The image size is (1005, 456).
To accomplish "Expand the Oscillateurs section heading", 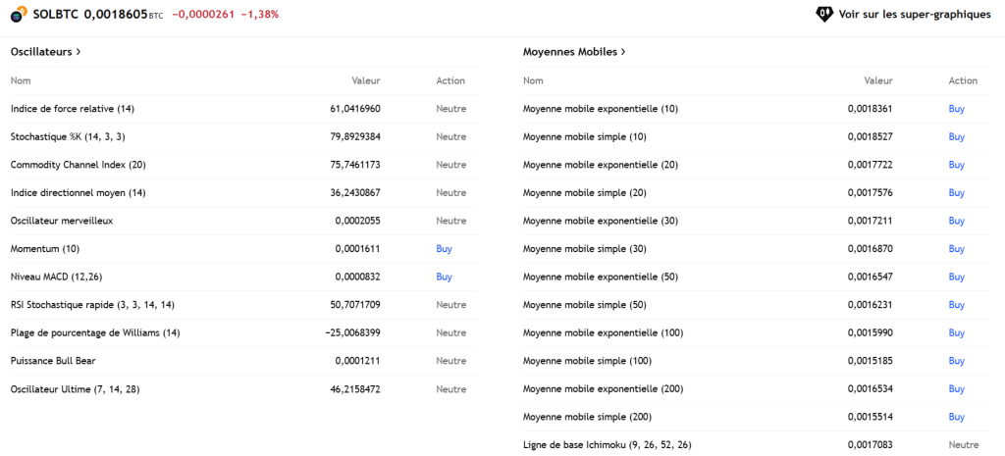I will click(x=46, y=51).
